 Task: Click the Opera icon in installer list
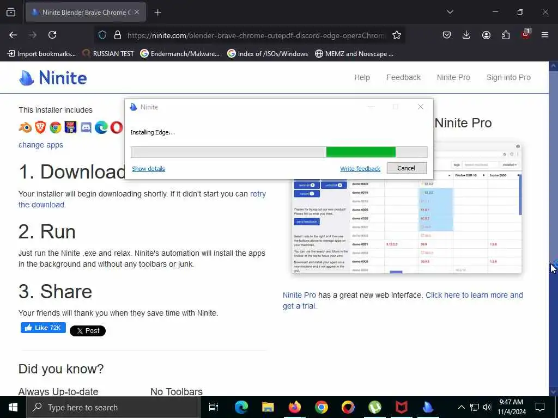(117, 127)
